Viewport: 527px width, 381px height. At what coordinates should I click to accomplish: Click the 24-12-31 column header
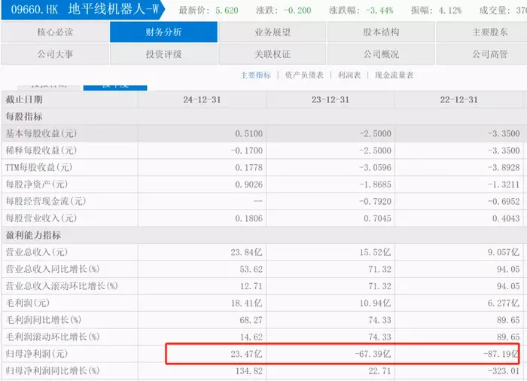(x=202, y=100)
